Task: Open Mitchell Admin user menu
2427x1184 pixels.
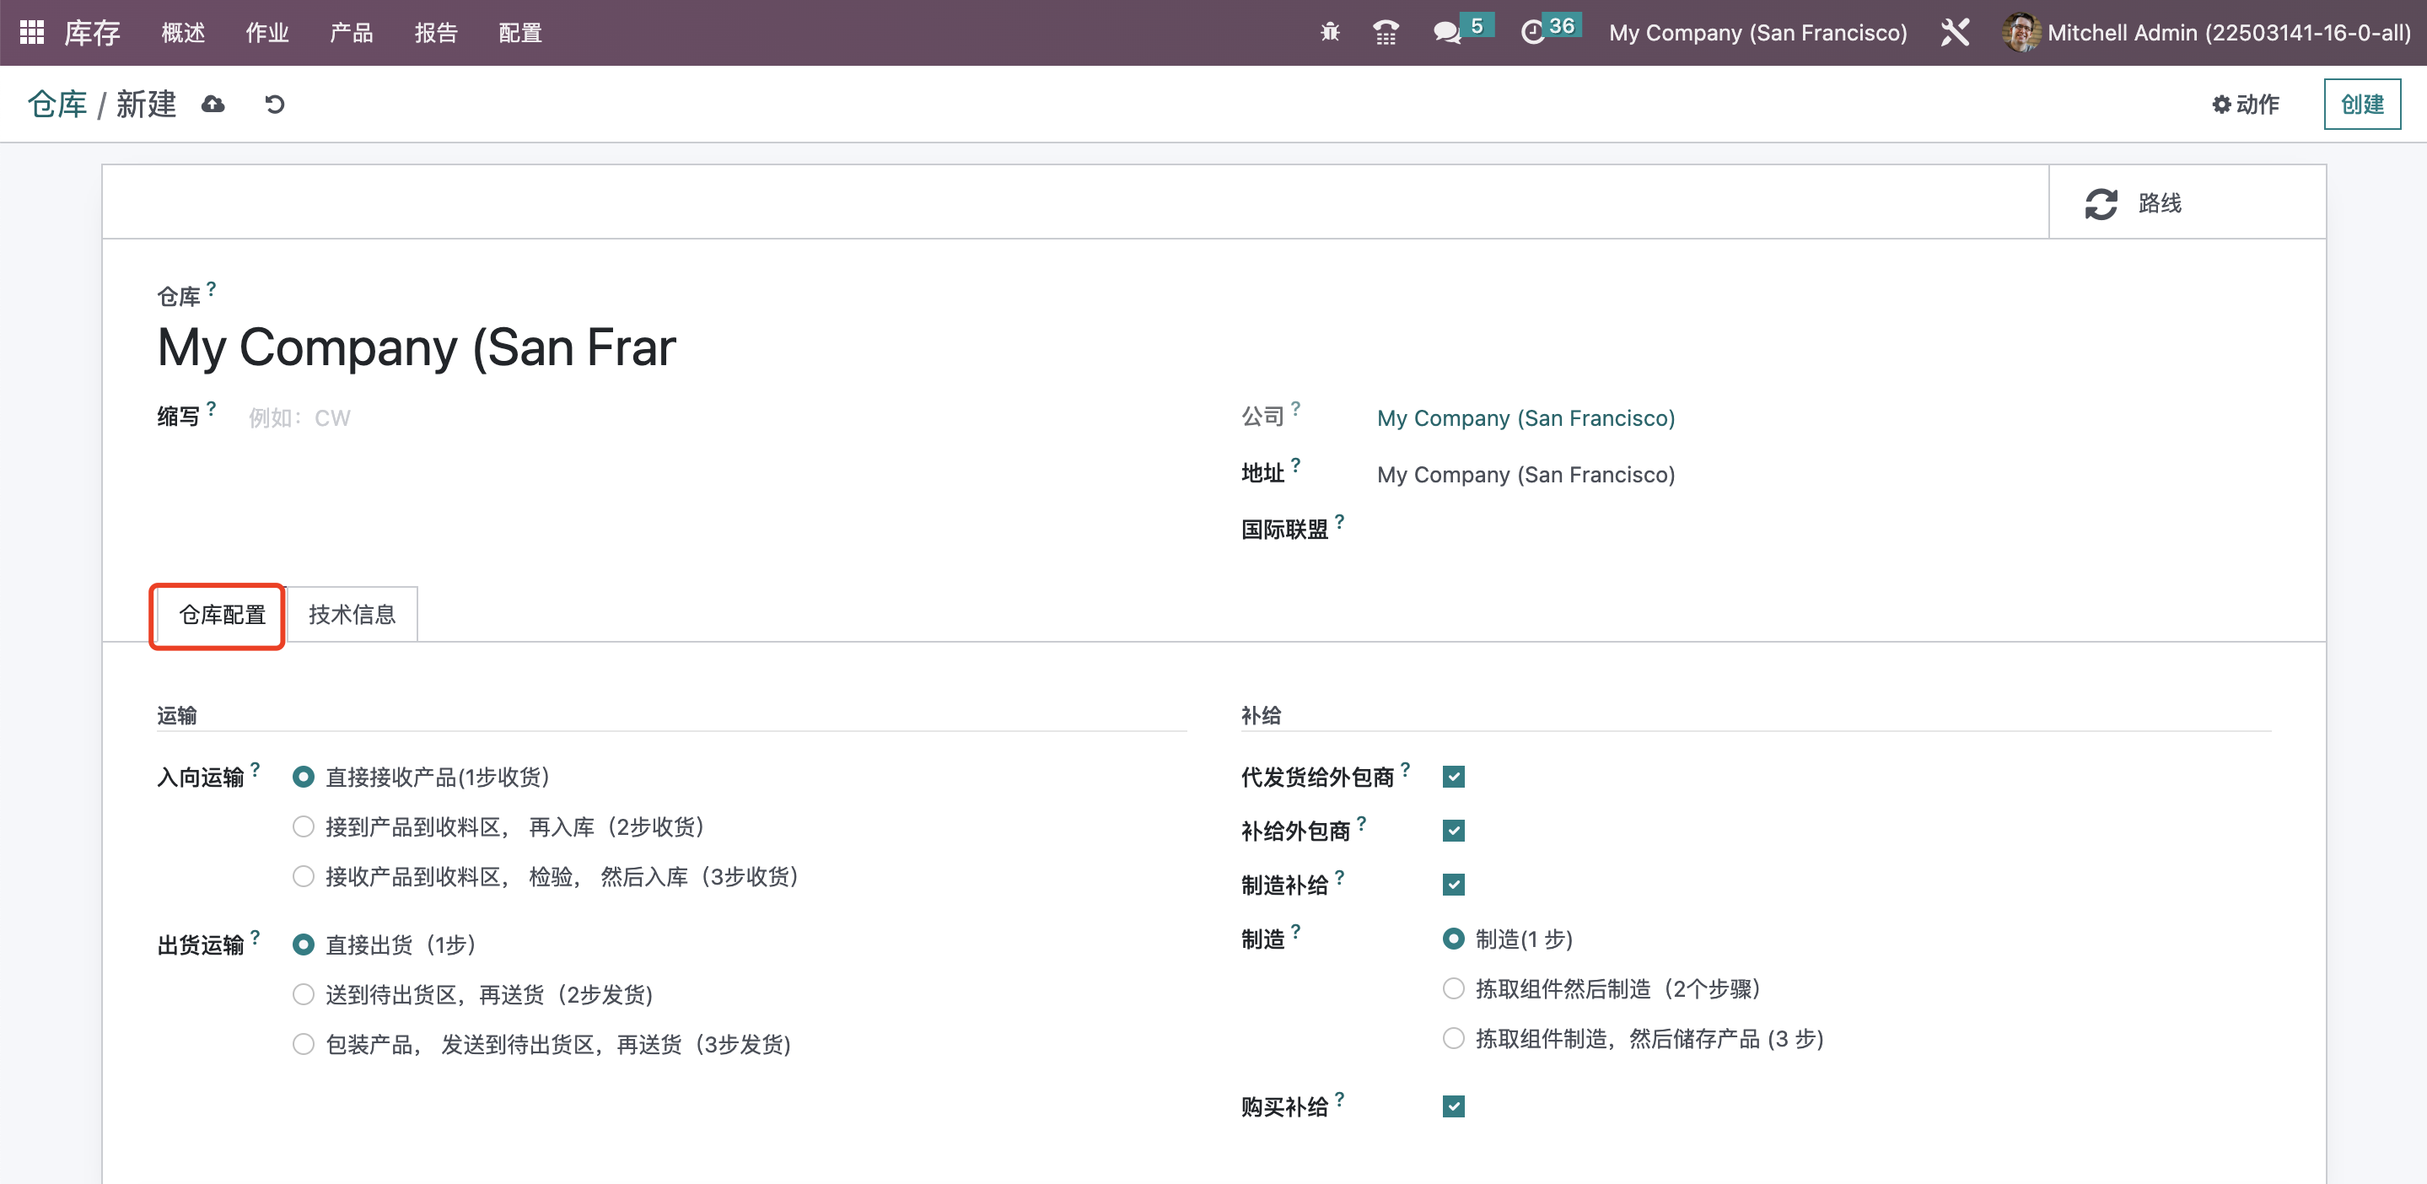Action: (2205, 32)
